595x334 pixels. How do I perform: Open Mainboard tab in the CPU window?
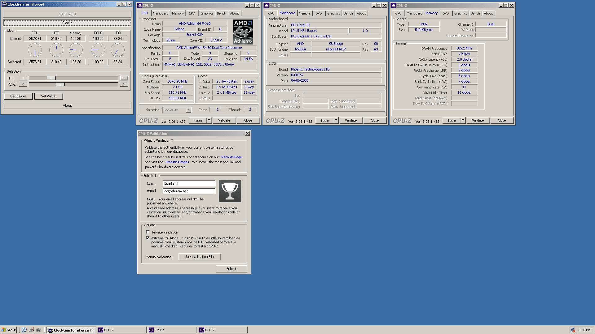(x=161, y=13)
